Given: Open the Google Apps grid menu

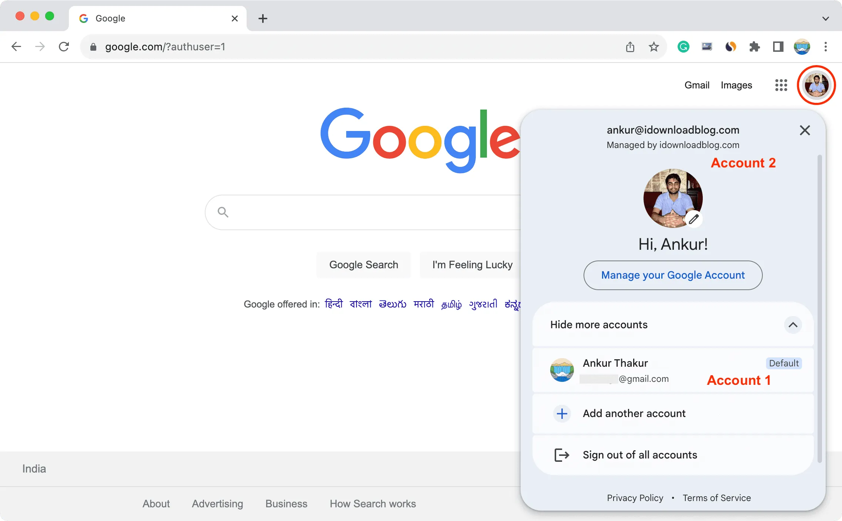Looking at the screenshot, I should (781, 85).
